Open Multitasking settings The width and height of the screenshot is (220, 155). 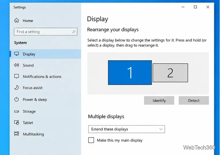(45, 134)
